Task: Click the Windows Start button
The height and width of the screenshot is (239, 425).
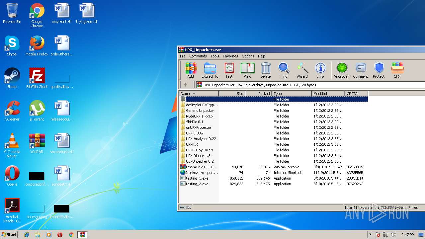Action: [x=9, y=234]
